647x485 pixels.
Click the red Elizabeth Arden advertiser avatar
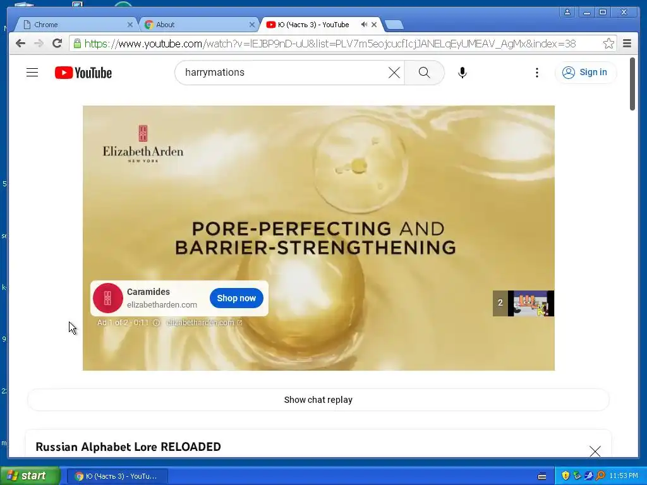(107, 298)
